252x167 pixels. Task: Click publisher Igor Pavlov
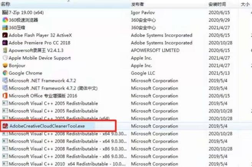pyautogui.click(x=143, y=12)
